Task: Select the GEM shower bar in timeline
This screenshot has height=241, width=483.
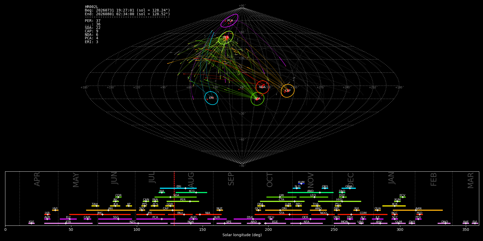Action: point(349,188)
